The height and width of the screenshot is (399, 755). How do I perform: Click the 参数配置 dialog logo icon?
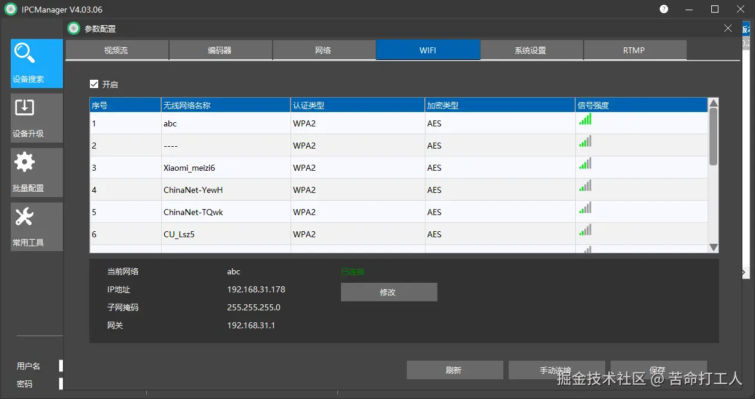coord(74,28)
